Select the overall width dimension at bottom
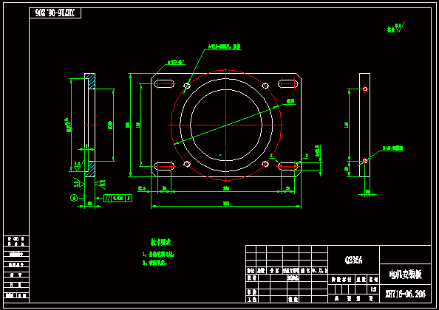Screen dimensions: 439x310 [226, 204]
